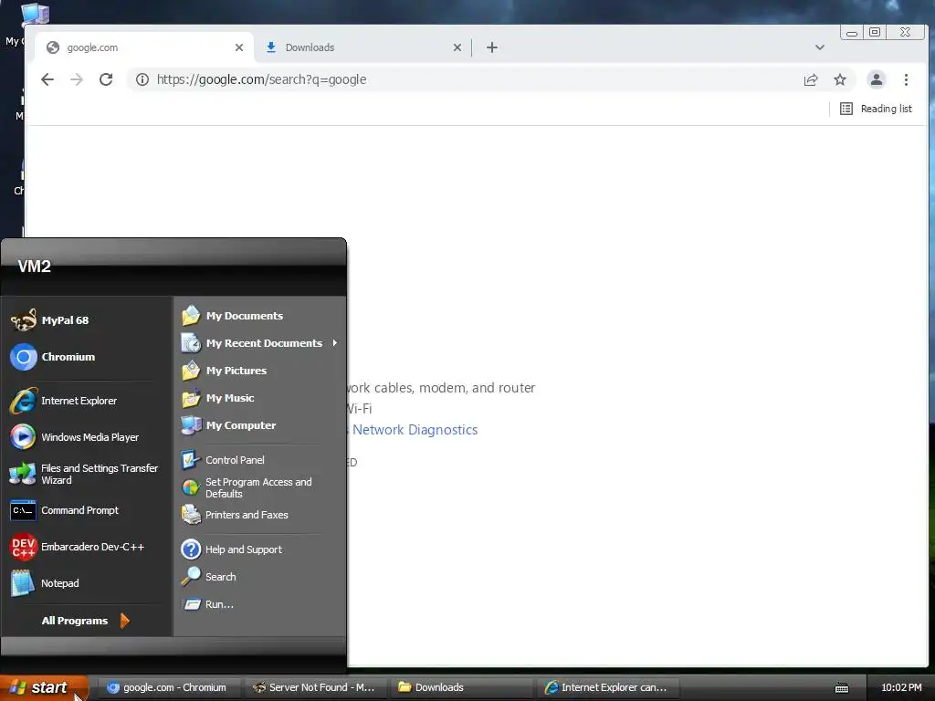This screenshot has width=935, height=701.
Task: Close the Downloads tab
Action: (x=457, y=47)
